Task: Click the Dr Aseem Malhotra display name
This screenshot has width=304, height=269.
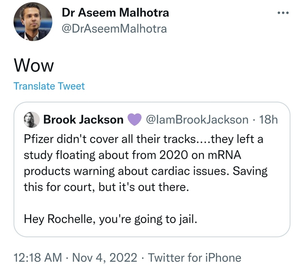Action: pyautogui.click(x=116, y=13)
